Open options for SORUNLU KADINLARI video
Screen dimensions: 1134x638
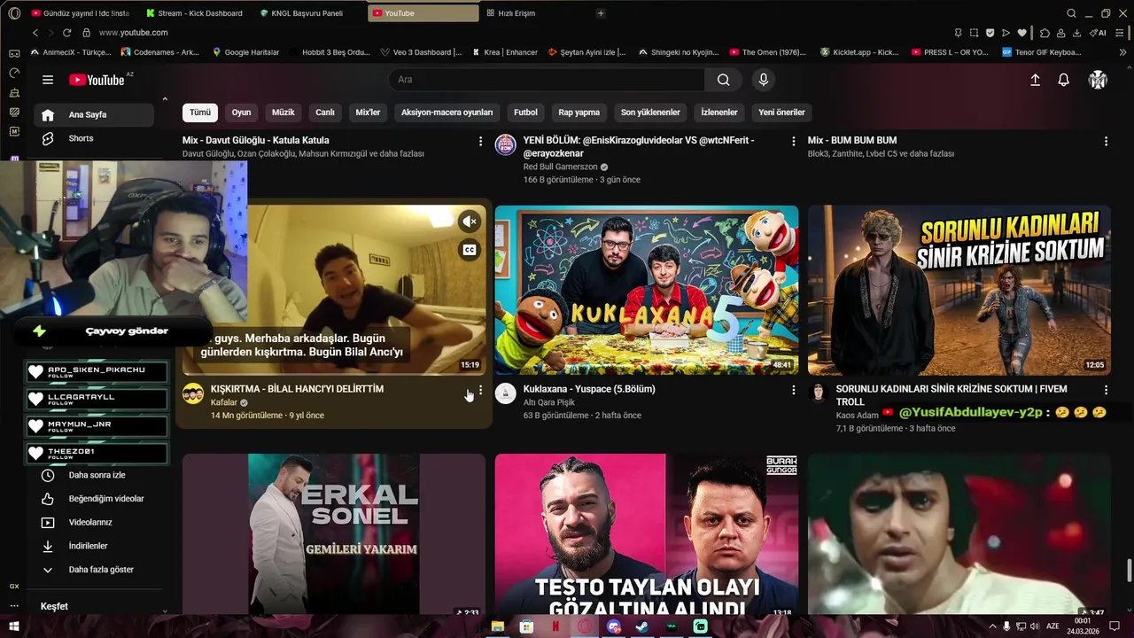click(x=1106, y=390)
